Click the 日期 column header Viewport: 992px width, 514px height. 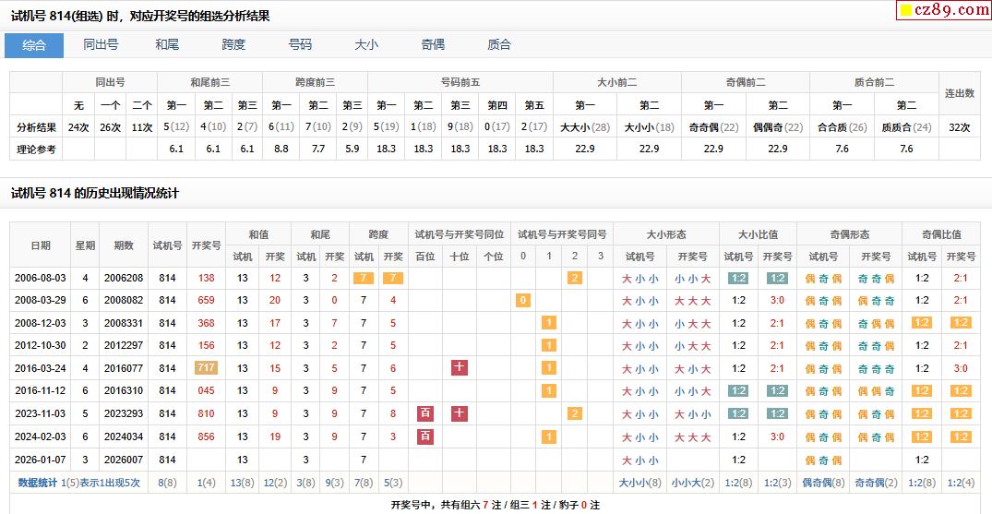click(41, 245)
